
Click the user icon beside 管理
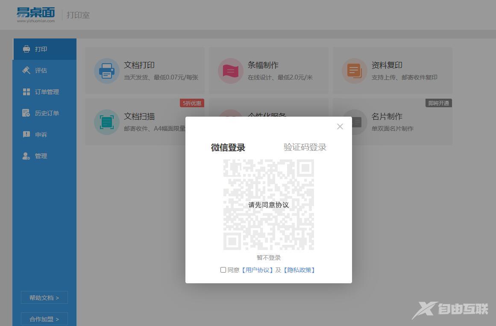26,156
